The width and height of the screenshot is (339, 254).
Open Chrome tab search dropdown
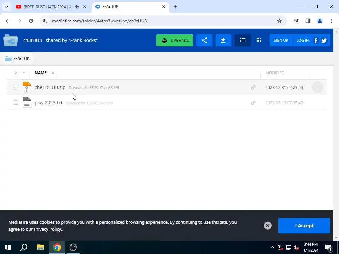coord(7,7)
